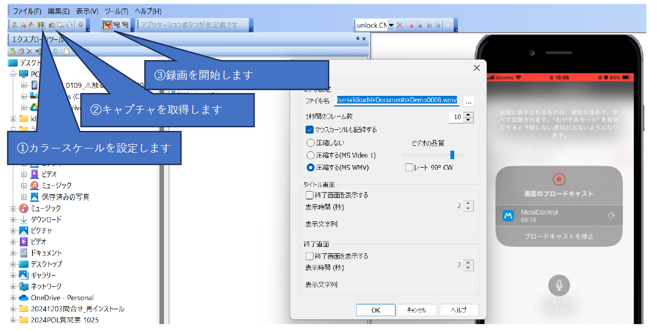Click the ヘルプ button in dialog
657x331 pixels.
458,310
